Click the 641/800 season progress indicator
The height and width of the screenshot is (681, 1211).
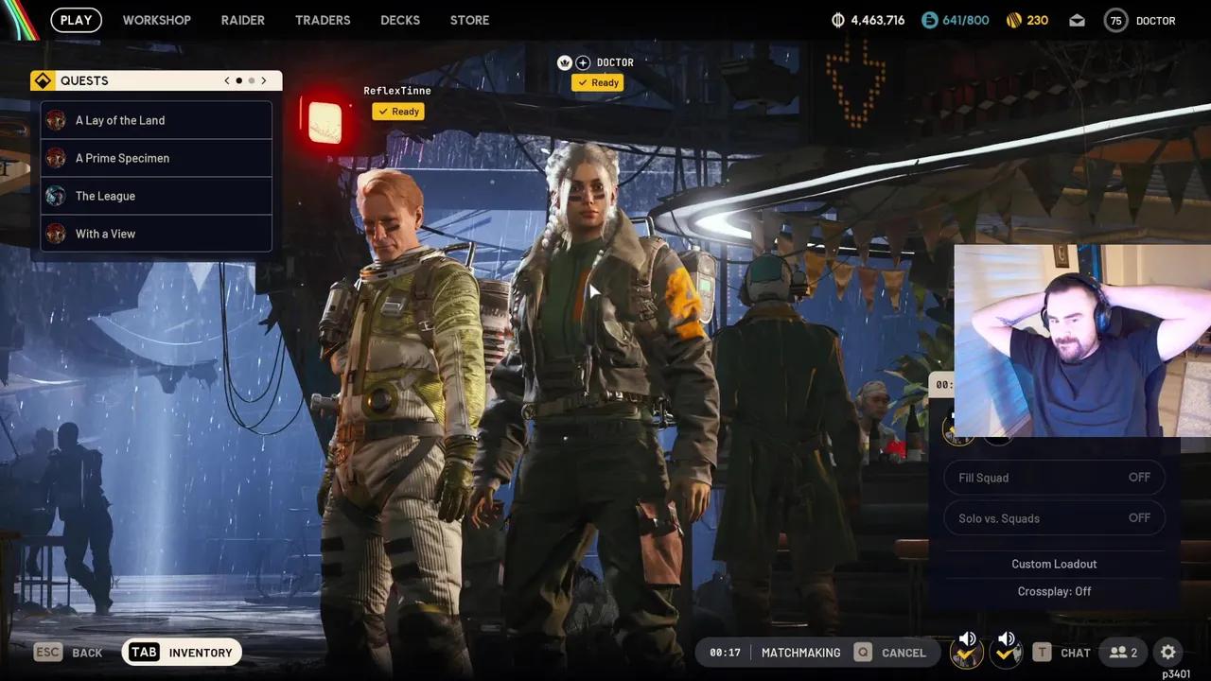[x=956, y=19]
